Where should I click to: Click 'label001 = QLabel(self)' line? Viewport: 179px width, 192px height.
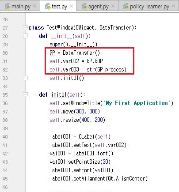click(x=80, y=136)
